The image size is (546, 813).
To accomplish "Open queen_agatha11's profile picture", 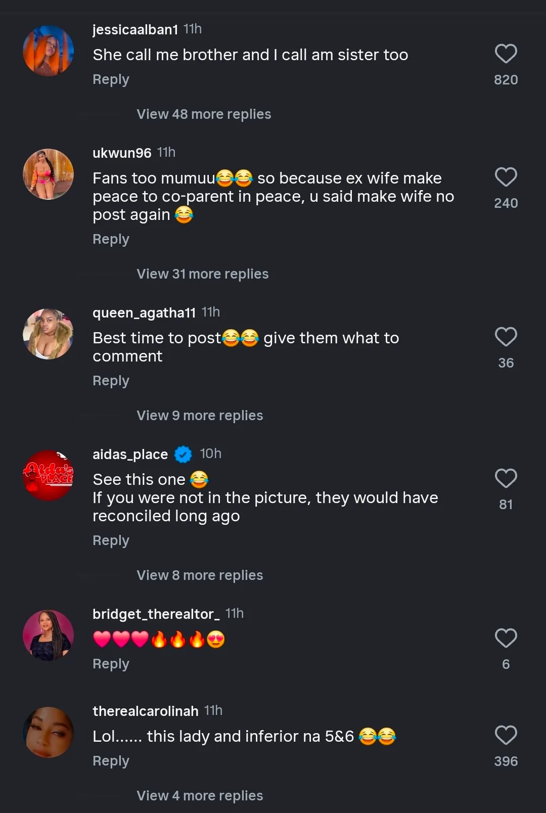I will click(x=49, y=334).
